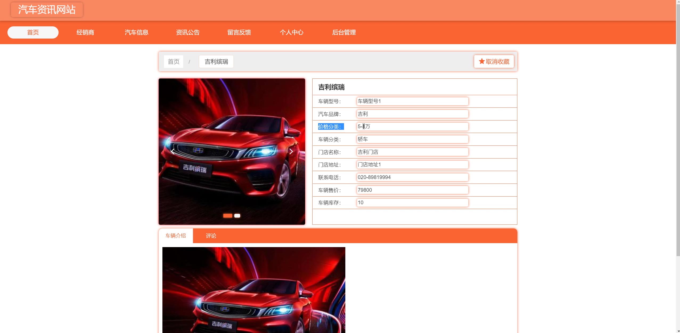Image resolution: width=680 pixels, height=333 pixels.
Task: Click the 门店地址 input field
Action: click(x=412, y=165)
